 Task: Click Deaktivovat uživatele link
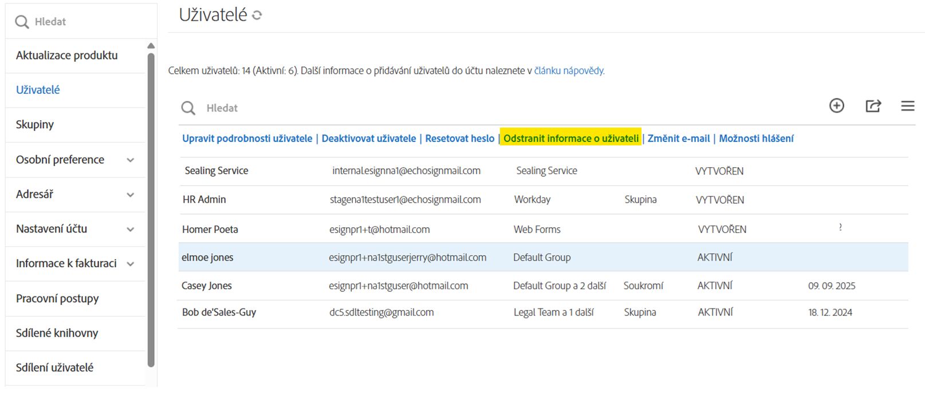click(369, 139)
